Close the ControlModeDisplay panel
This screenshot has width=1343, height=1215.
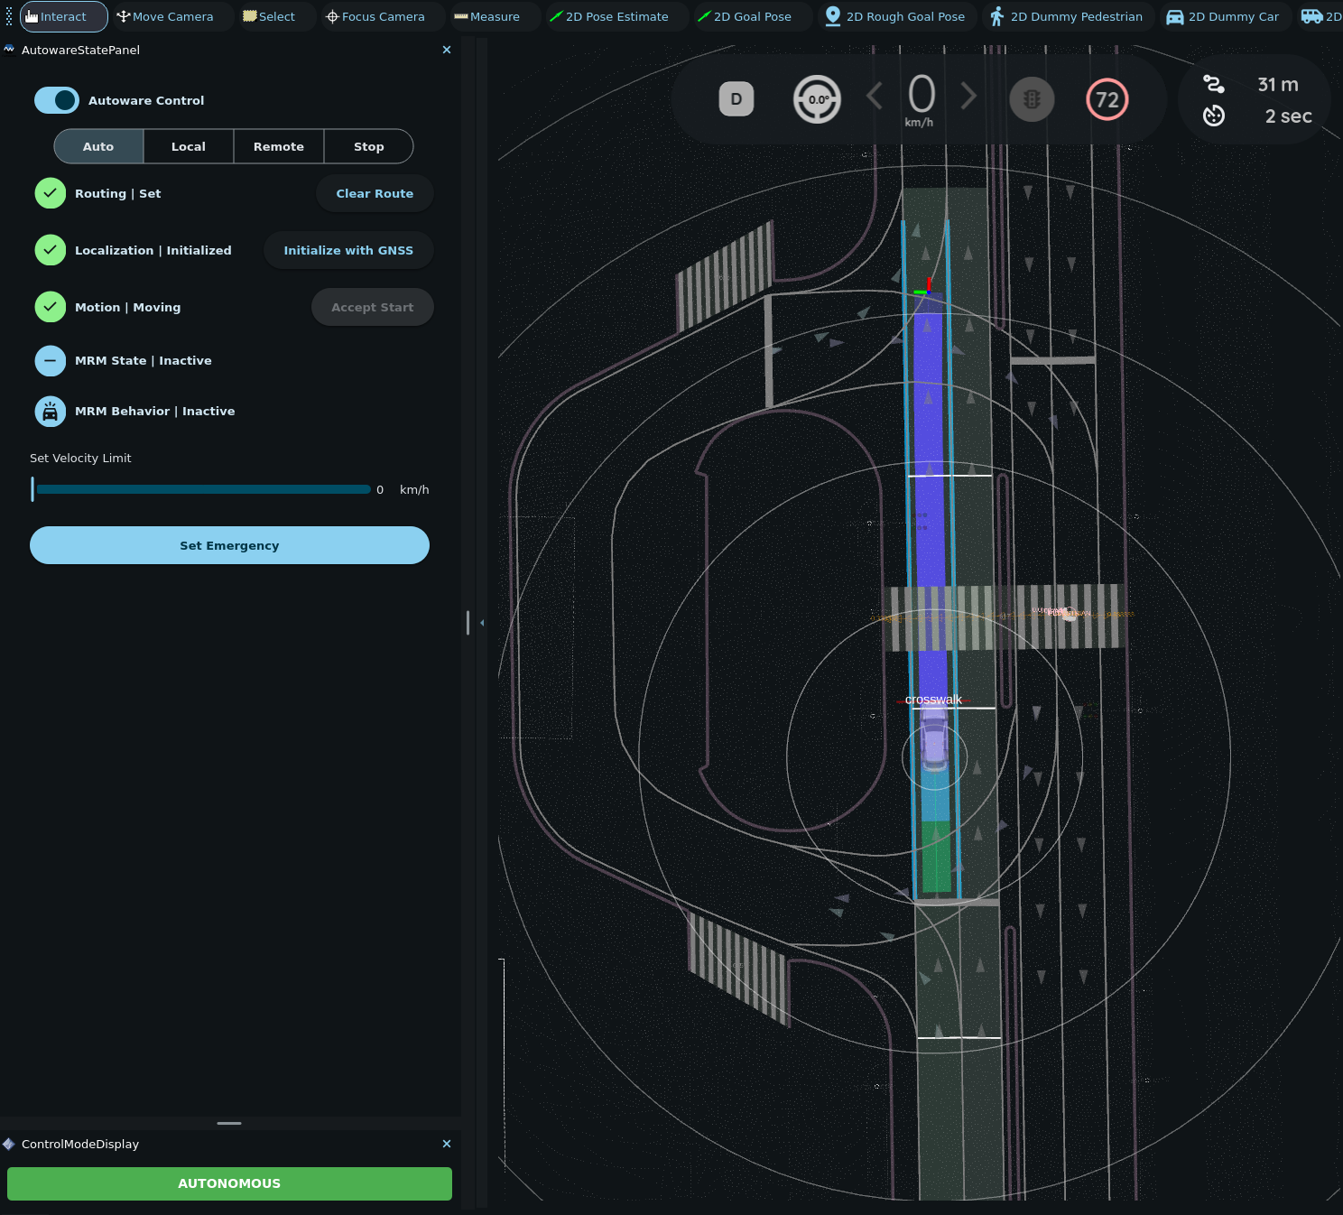(447, 1144)
